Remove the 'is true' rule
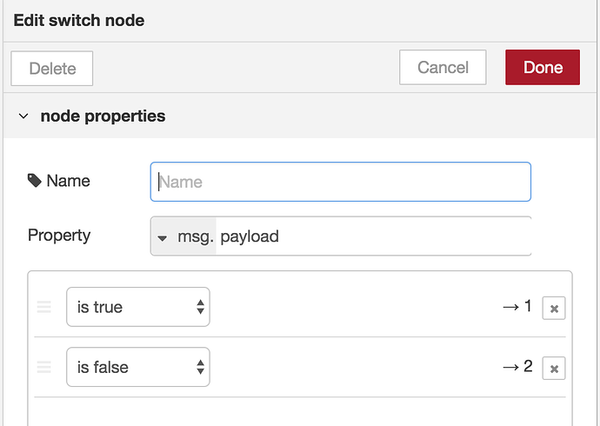 (x=554, y=309)
